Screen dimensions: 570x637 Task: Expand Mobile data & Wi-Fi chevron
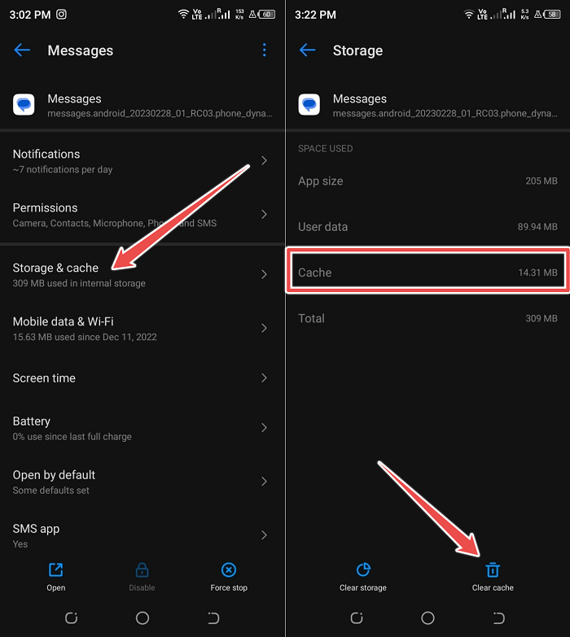tap(265, 328)
